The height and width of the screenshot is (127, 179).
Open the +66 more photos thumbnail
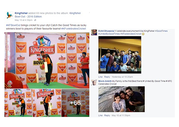pos(75,103)
